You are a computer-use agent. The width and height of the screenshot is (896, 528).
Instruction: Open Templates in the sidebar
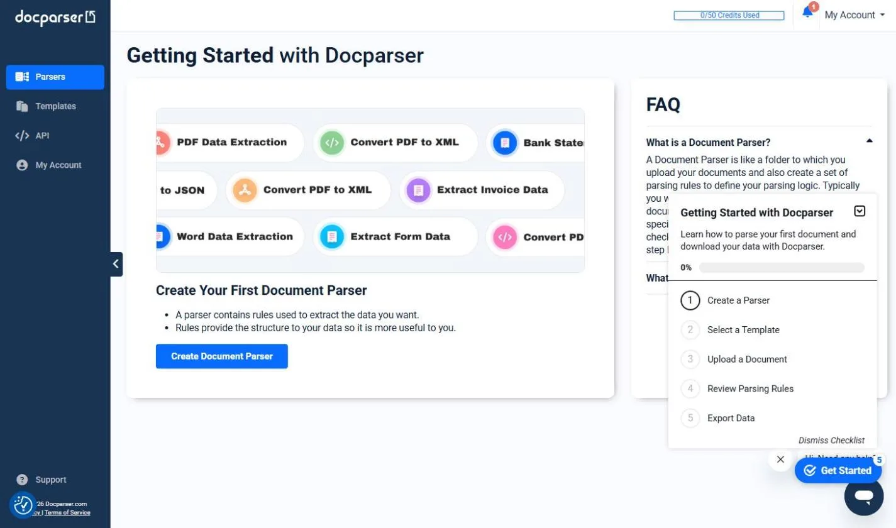click(55, 106)
